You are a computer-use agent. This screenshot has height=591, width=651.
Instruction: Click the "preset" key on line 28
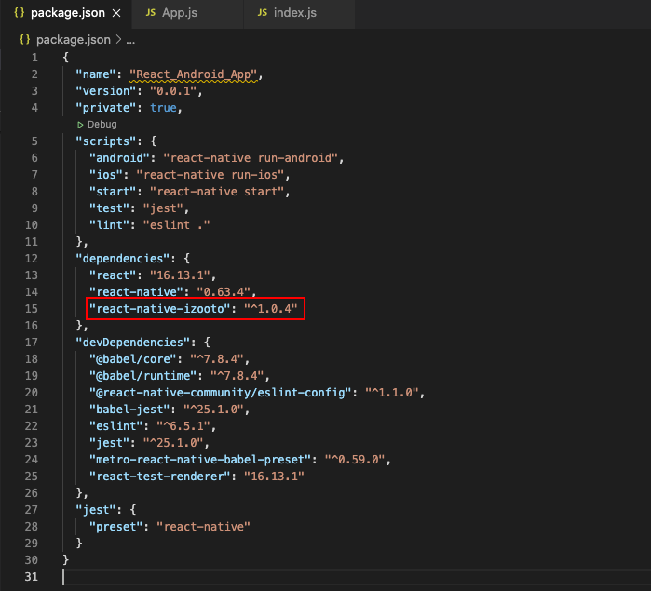116,527
